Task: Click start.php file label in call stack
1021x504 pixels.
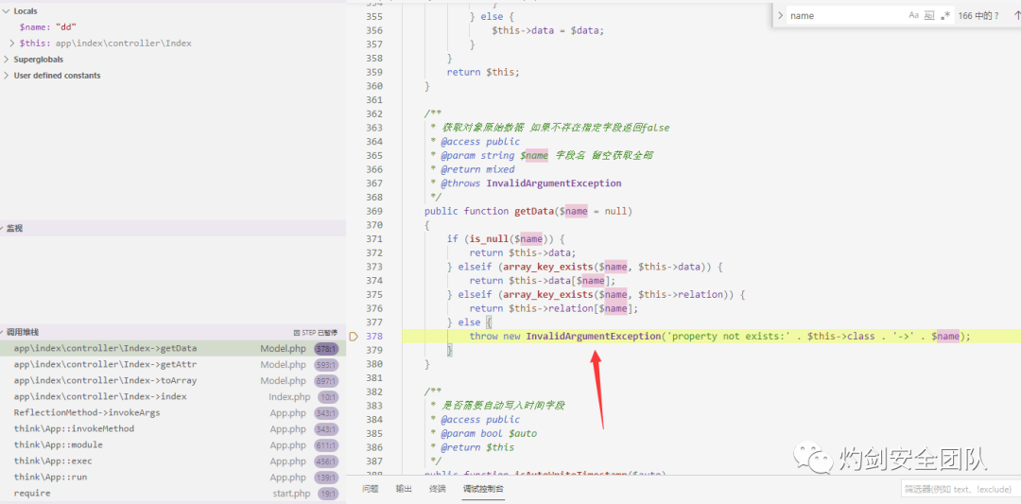Action: (x=292, y=494)
